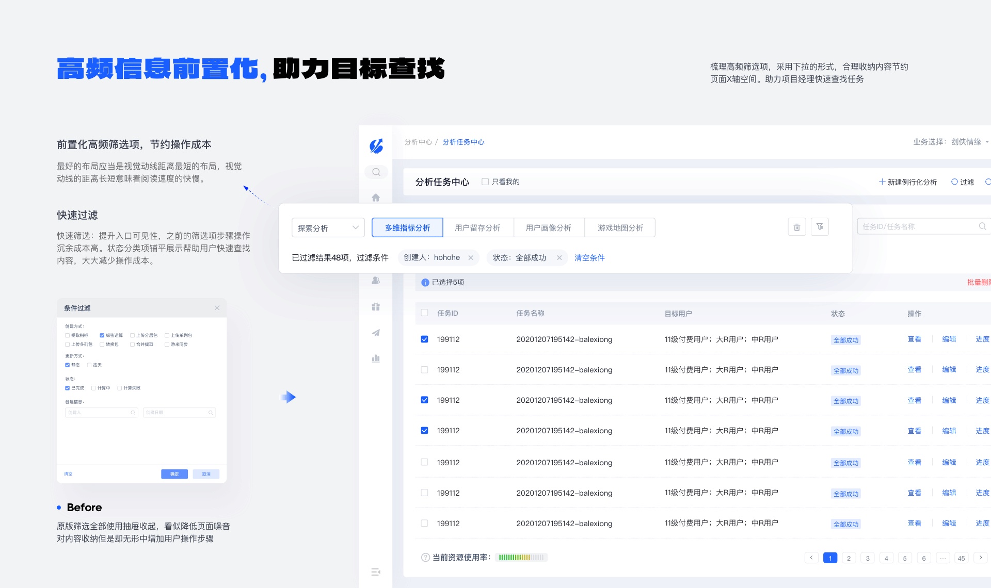Open the paper plane icon in sidebar

(x=376, y=333)
